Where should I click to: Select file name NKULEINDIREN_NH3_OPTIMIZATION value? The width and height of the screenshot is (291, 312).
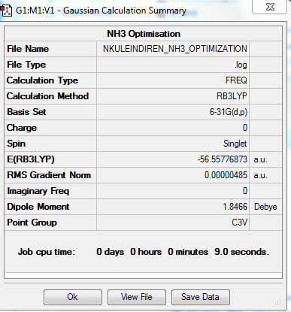point(175,49)
